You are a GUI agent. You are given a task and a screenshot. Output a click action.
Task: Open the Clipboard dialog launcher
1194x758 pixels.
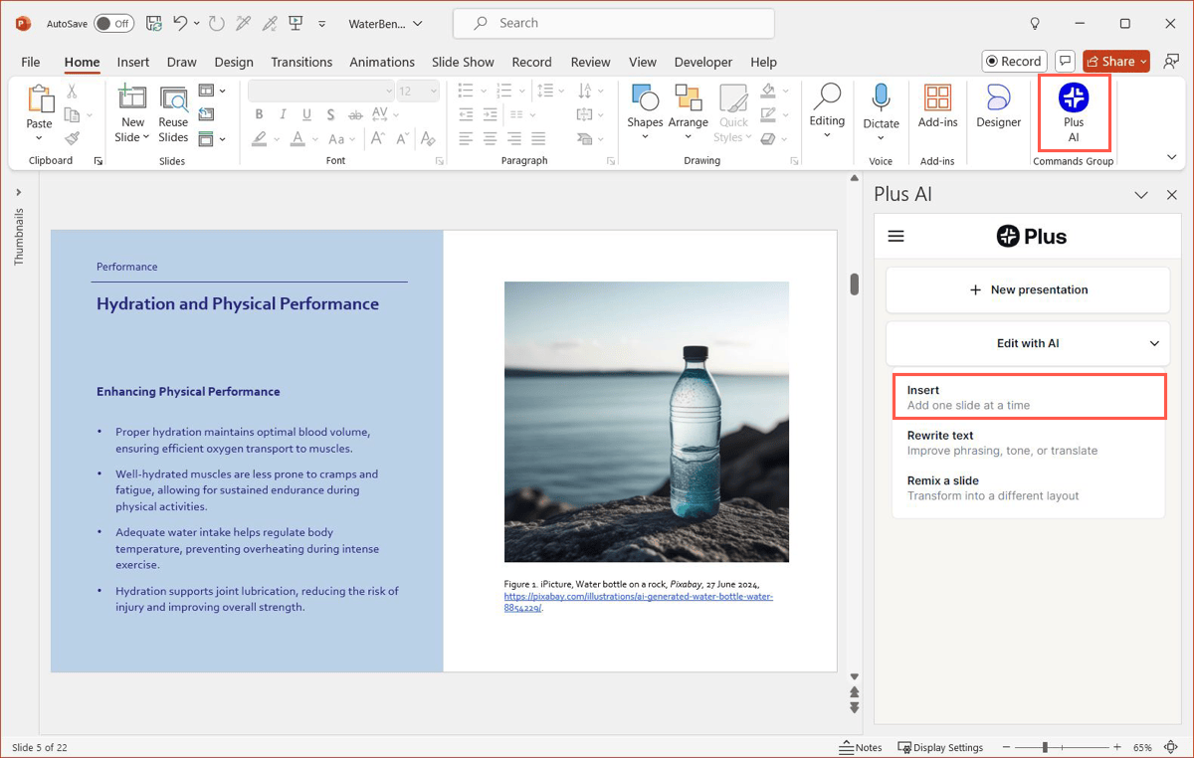98,160
